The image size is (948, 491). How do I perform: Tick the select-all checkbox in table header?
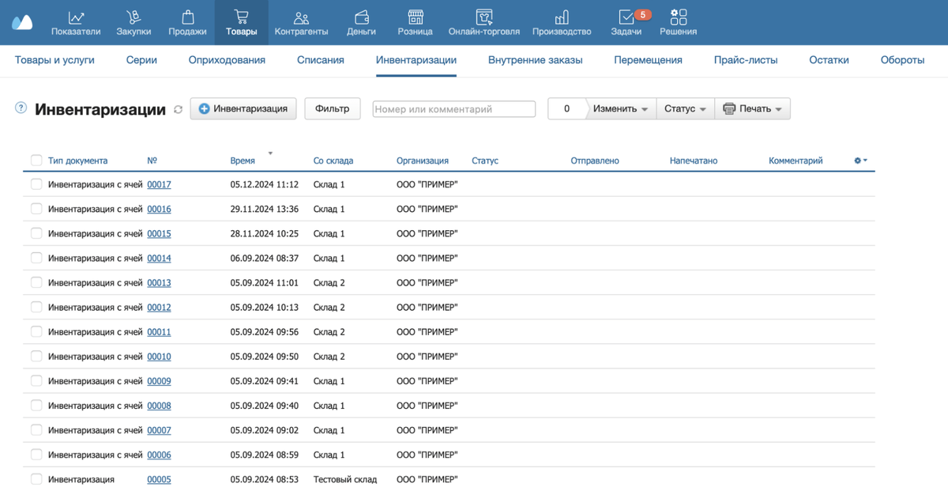[36, 161]
